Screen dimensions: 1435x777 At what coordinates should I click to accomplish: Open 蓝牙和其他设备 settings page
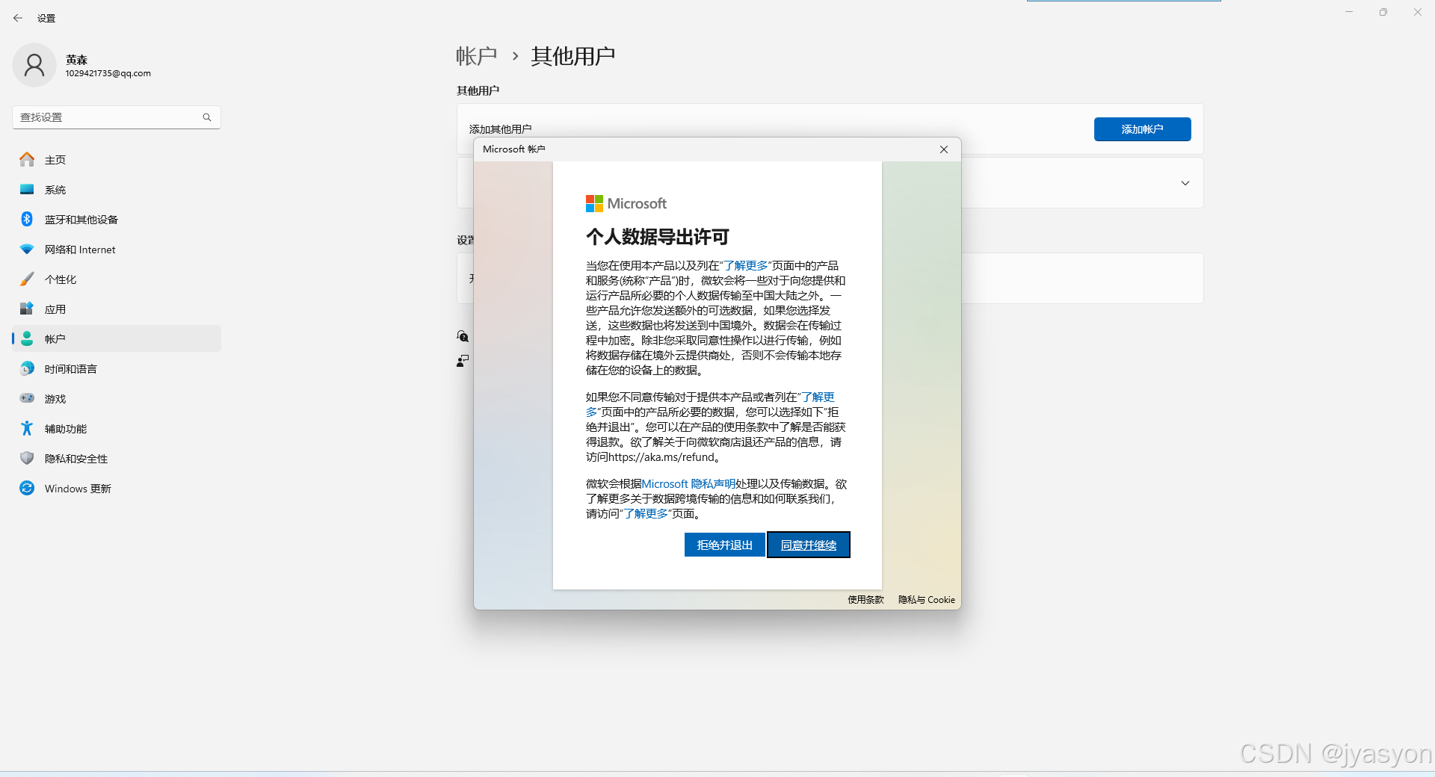[x=117, y=219]
